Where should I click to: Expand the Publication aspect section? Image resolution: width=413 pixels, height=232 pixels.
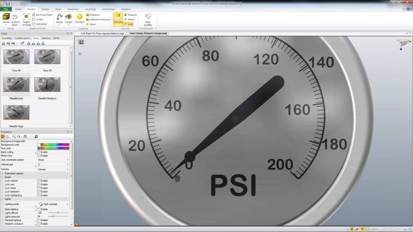point(2,174)
